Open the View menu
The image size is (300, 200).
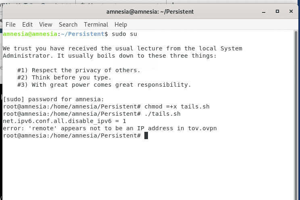[x=46, y=25]
